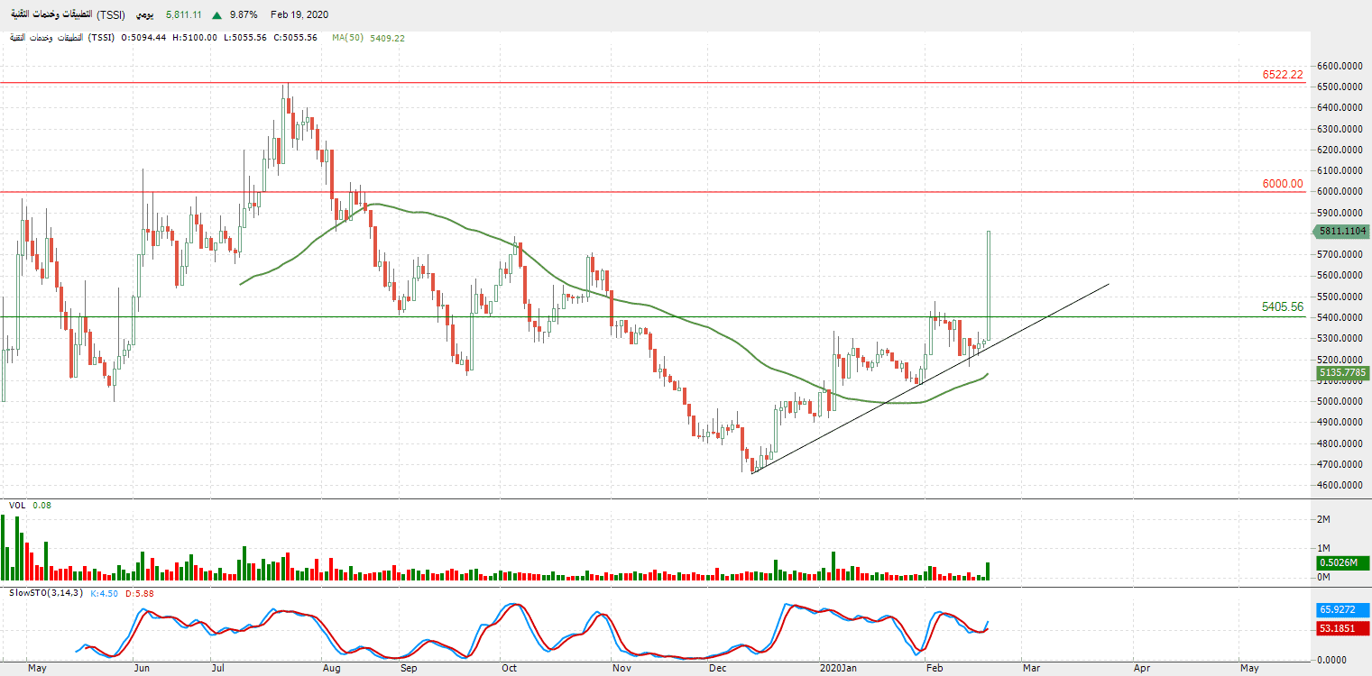Click the header title 'التطبيقات وخدمات التقنية (TSSI)'

(x=67, y=14)
